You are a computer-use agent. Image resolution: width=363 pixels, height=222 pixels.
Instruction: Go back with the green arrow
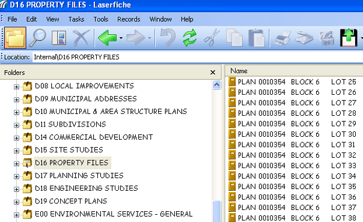107,38
